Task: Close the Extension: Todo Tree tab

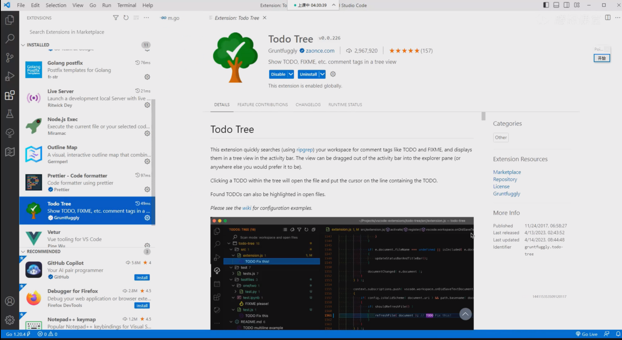Action: (x=264, y=18)
